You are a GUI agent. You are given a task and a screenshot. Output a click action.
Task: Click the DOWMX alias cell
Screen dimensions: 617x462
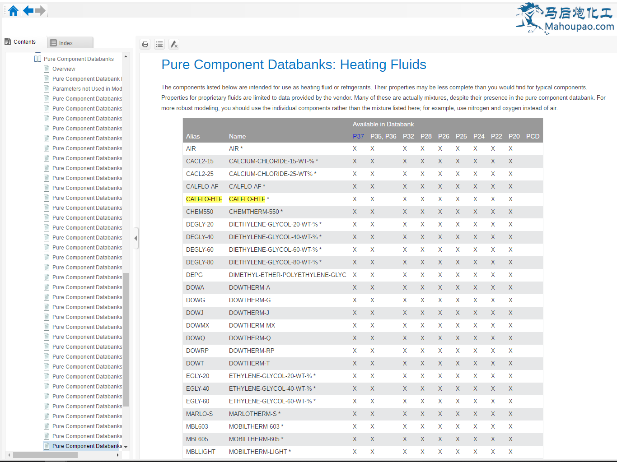point(197,325)
